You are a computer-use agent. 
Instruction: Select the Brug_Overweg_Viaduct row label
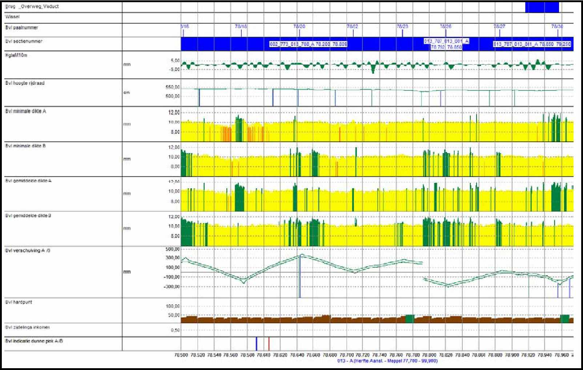click(32, 7)
